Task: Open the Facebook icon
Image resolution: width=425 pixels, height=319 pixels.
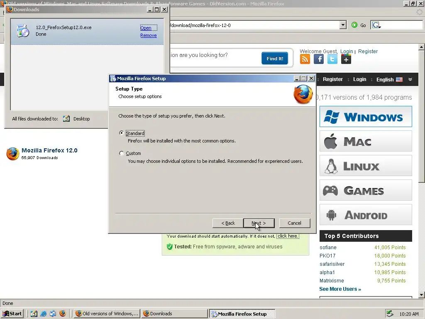Action: coord(319,59)
